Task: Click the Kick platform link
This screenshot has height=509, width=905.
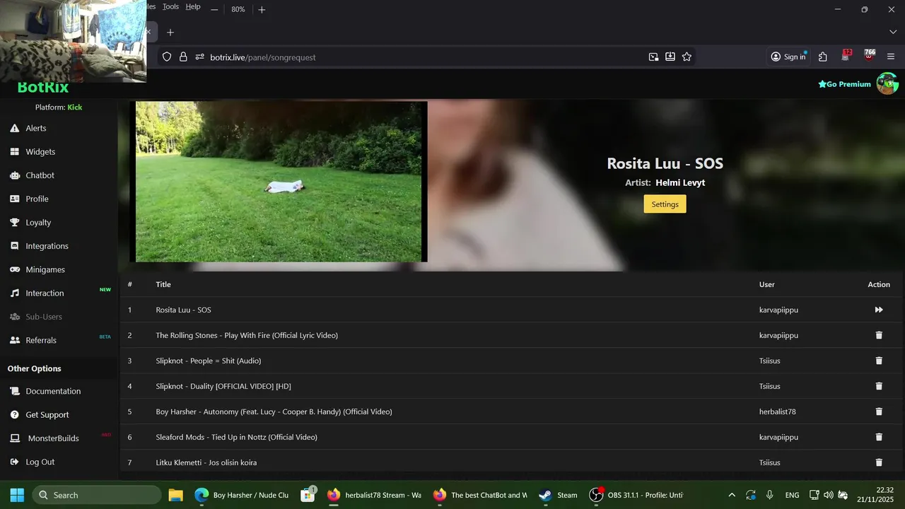Action: tap(75, 107)
